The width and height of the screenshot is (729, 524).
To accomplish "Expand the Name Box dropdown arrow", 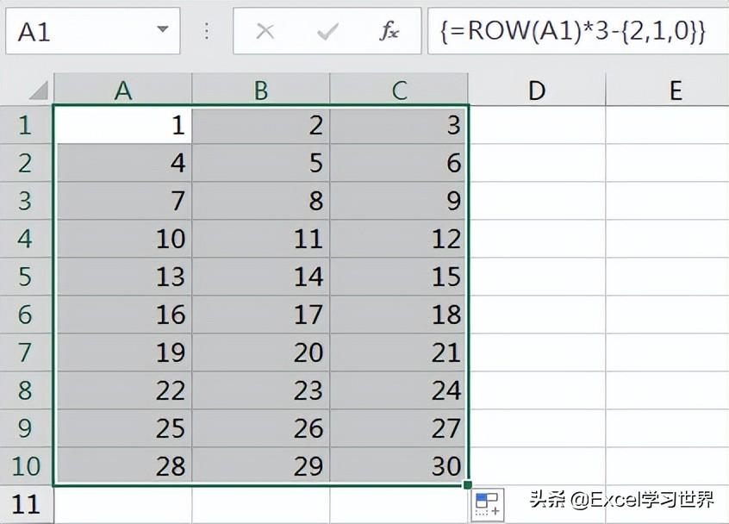I will point(162,32).
